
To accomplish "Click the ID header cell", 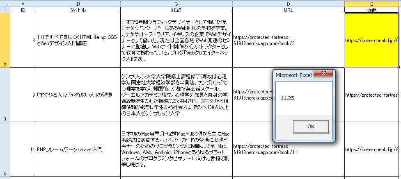I will click(x=23, y=10).
